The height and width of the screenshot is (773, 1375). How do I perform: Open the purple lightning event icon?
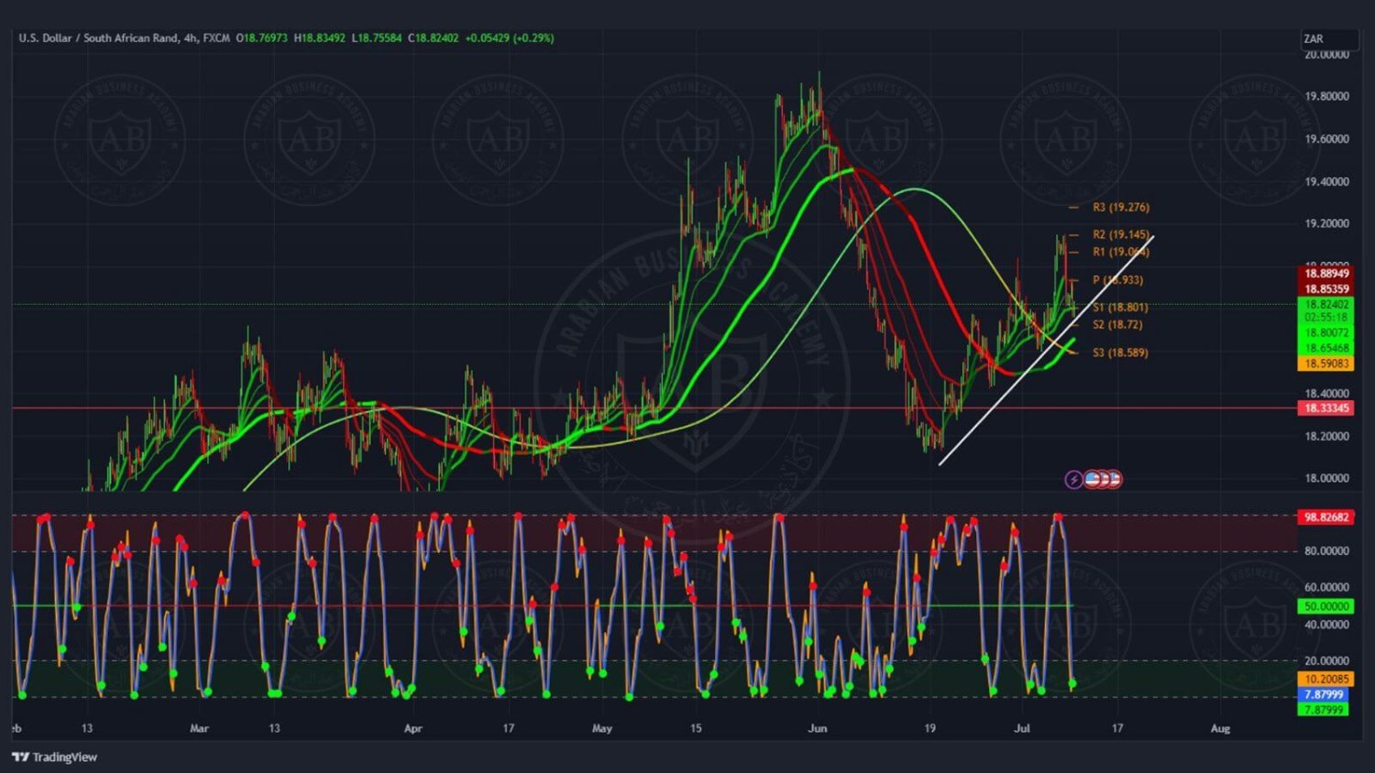[x=1072, y=479]
